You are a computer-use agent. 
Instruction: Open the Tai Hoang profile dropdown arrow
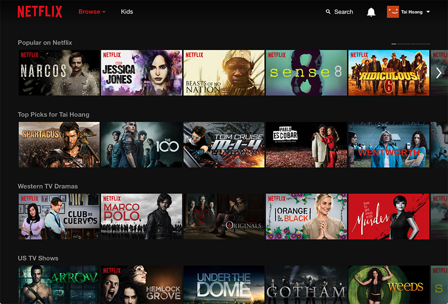click(x=428, y=12)
